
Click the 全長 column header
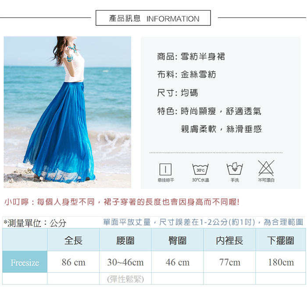tap(73, 240)
